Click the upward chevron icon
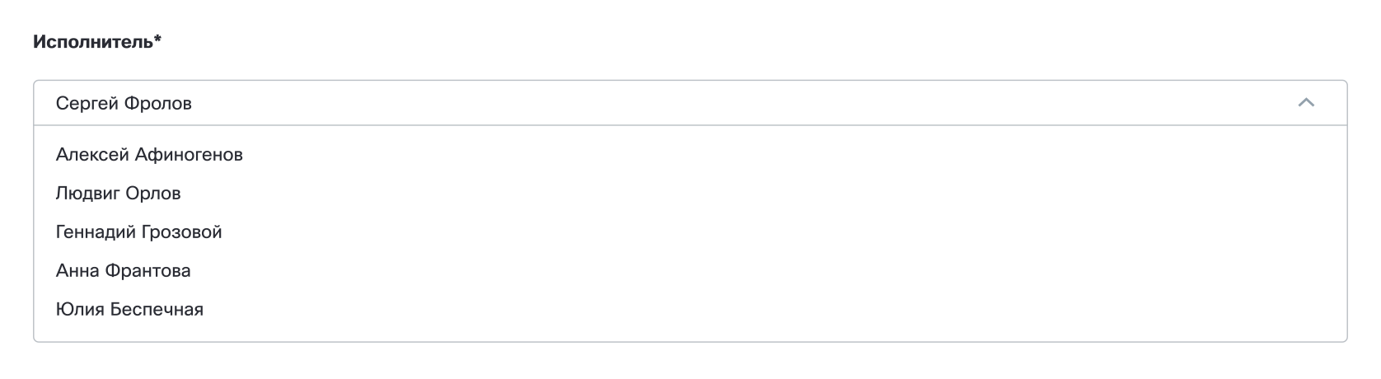This screenshot has height=379, width=1381. point(1306,103)
